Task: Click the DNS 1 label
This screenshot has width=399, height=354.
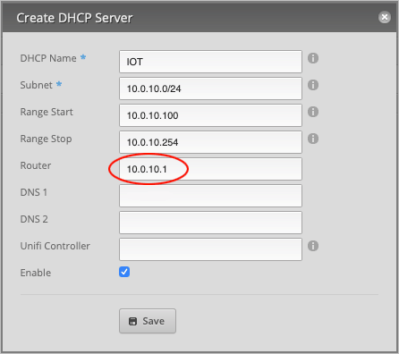Action: tap(34, 192)
